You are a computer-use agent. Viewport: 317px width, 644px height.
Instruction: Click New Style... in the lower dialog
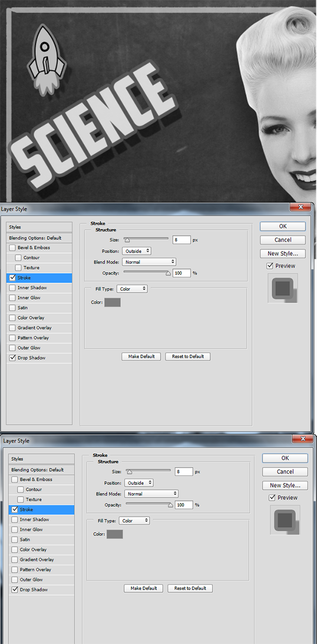pyautogui.click(x=285, y=485)
